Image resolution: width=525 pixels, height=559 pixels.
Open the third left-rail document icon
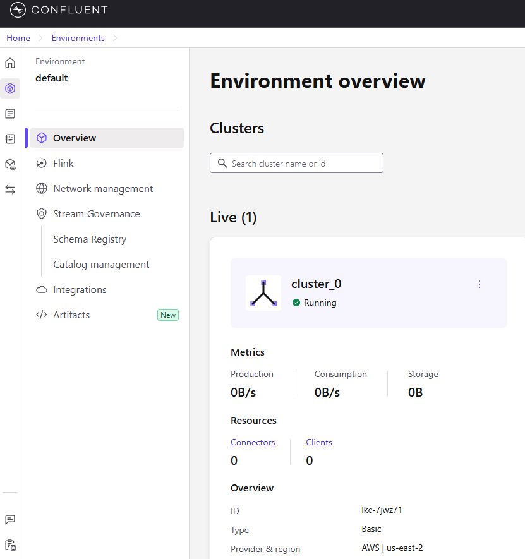[10, 114]
